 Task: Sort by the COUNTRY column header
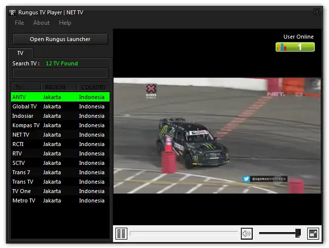click(93, 87)
